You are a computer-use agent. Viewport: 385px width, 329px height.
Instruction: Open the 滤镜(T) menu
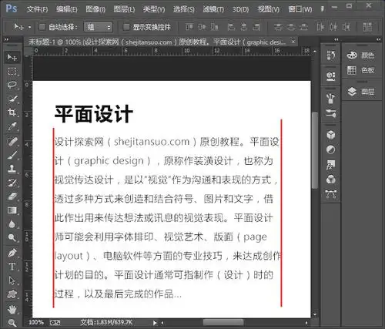pyautogui.click(x=213, y=9)
